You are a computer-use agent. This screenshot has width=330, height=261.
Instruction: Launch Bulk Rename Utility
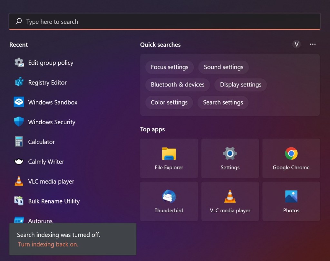pos(53,201)
